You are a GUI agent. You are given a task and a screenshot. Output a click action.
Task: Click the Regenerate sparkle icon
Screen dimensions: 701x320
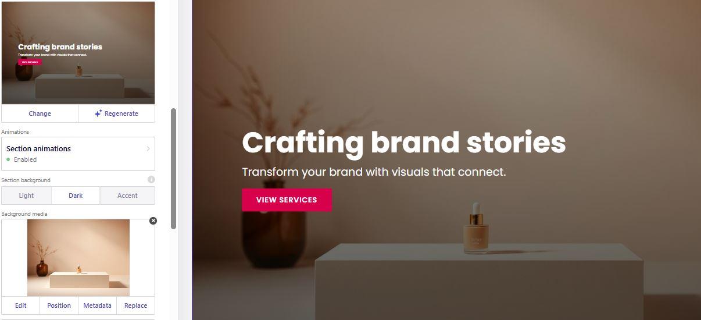[x=98, y=113]
